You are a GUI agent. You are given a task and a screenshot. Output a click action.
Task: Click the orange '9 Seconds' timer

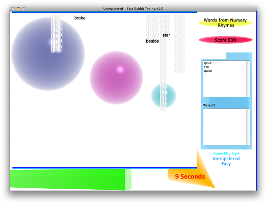[190, 176]
